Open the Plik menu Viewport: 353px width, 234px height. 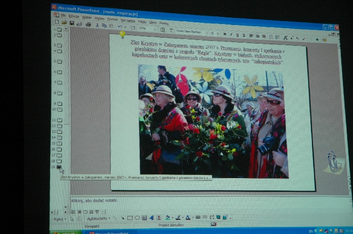[63, 15]
